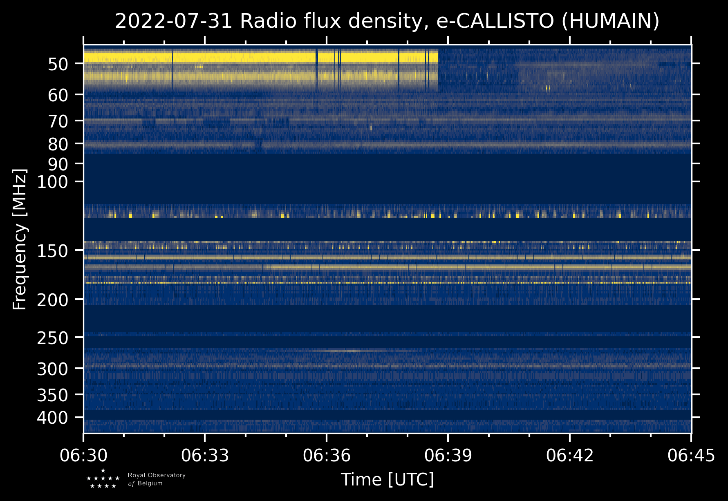
Task: Select the 06:30 start time label
Action: [x=84, y=455]
